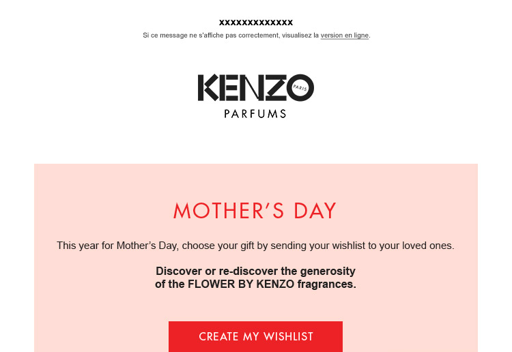Click the letter E in the KENZO logo
This screenshot has height=352, width=512.
pos(228,87)
